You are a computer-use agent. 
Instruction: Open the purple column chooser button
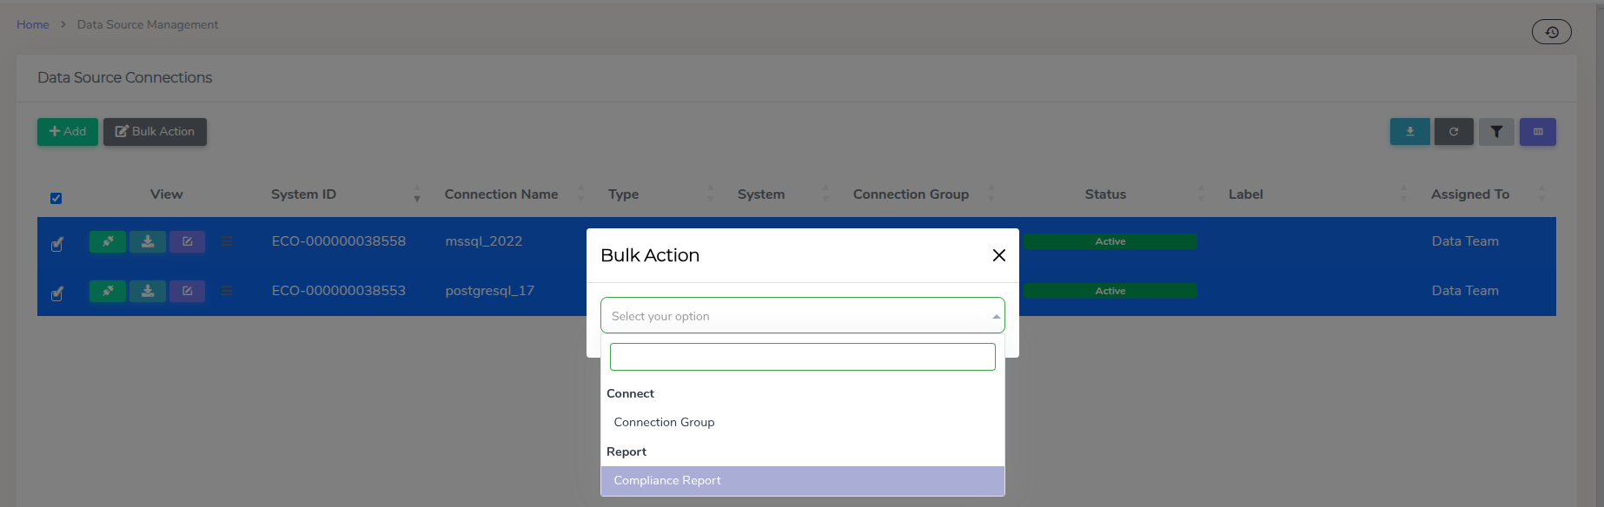[1538, 132]
